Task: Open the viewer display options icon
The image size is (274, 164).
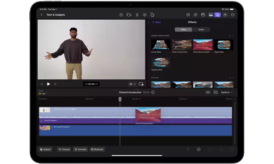Action: point(141,84)
